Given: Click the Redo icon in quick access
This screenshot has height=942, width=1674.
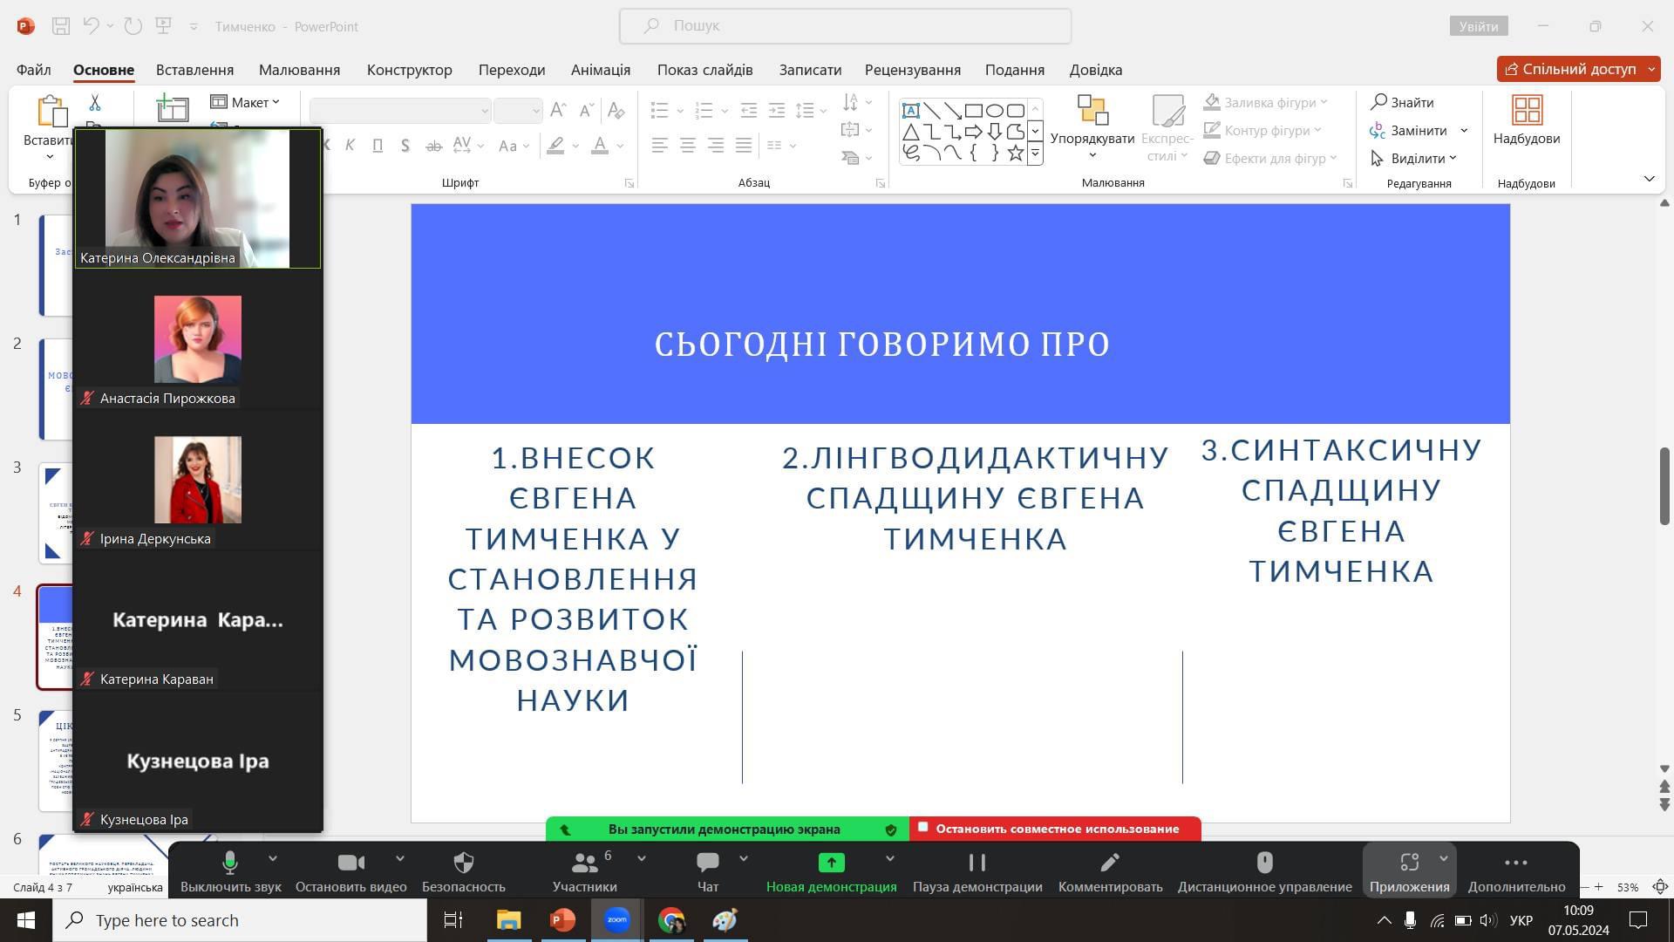Looking at the screenshot, I should tap(133, 26).
